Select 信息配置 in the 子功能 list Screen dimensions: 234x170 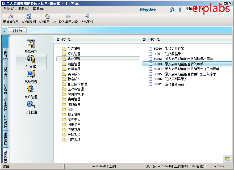74,104
